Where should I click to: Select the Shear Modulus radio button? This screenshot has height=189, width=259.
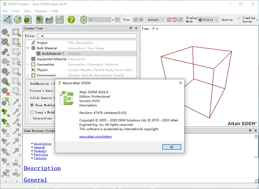click(32, 105)
